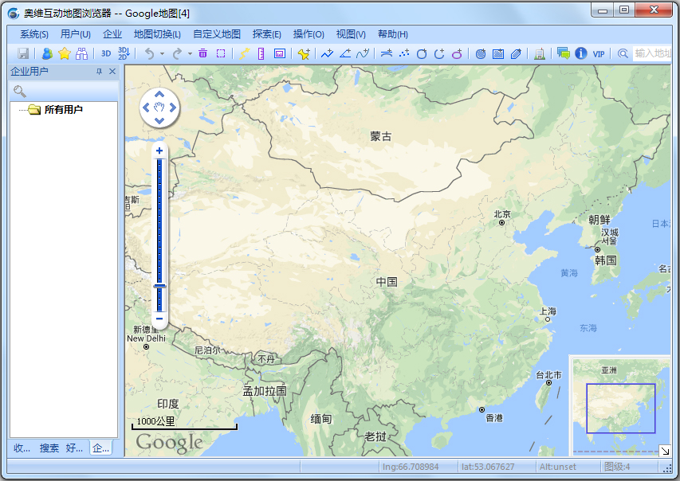
Task: Open the 地图切换(L) menu
Action: point(157,34)
